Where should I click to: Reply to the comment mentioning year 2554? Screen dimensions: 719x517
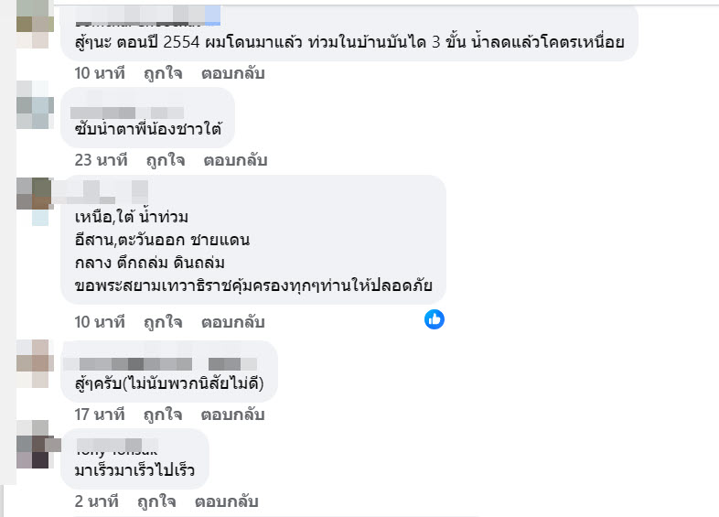pos(232,73)
